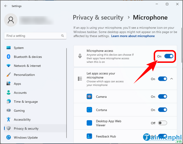Click the Camera app icon
The width and height of the screenshot is (183, 144).
pos(89,97)
